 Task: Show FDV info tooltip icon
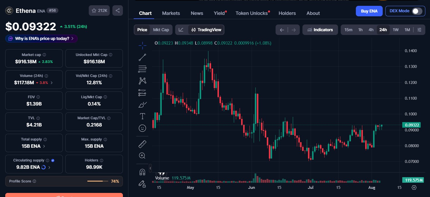coord(38,97)
